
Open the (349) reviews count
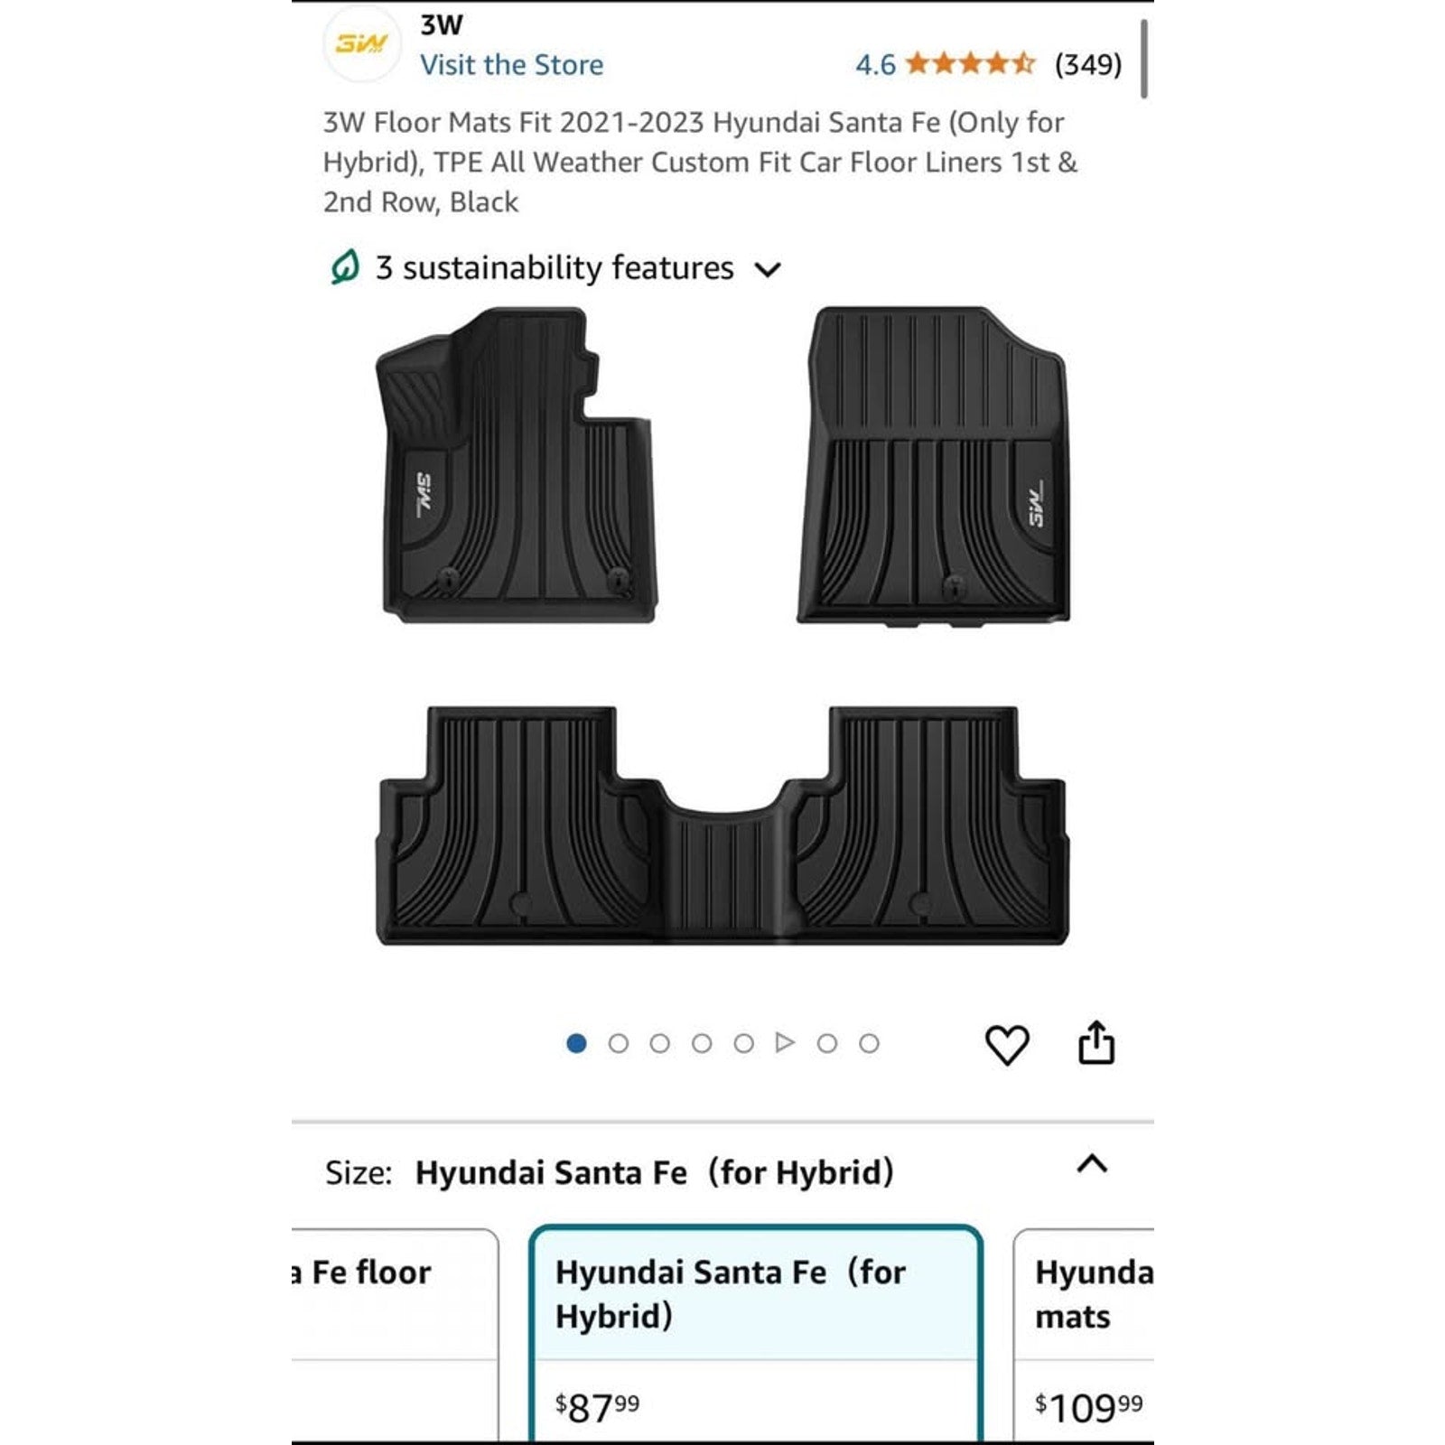coord(1088,65)
